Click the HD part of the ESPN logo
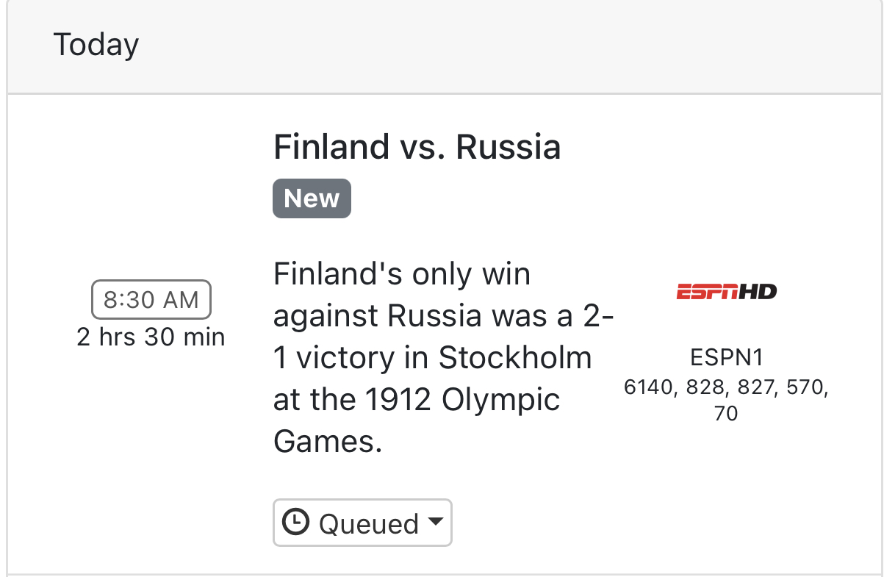Viewport: 884px width, 577px height. [x=757, y=292]
